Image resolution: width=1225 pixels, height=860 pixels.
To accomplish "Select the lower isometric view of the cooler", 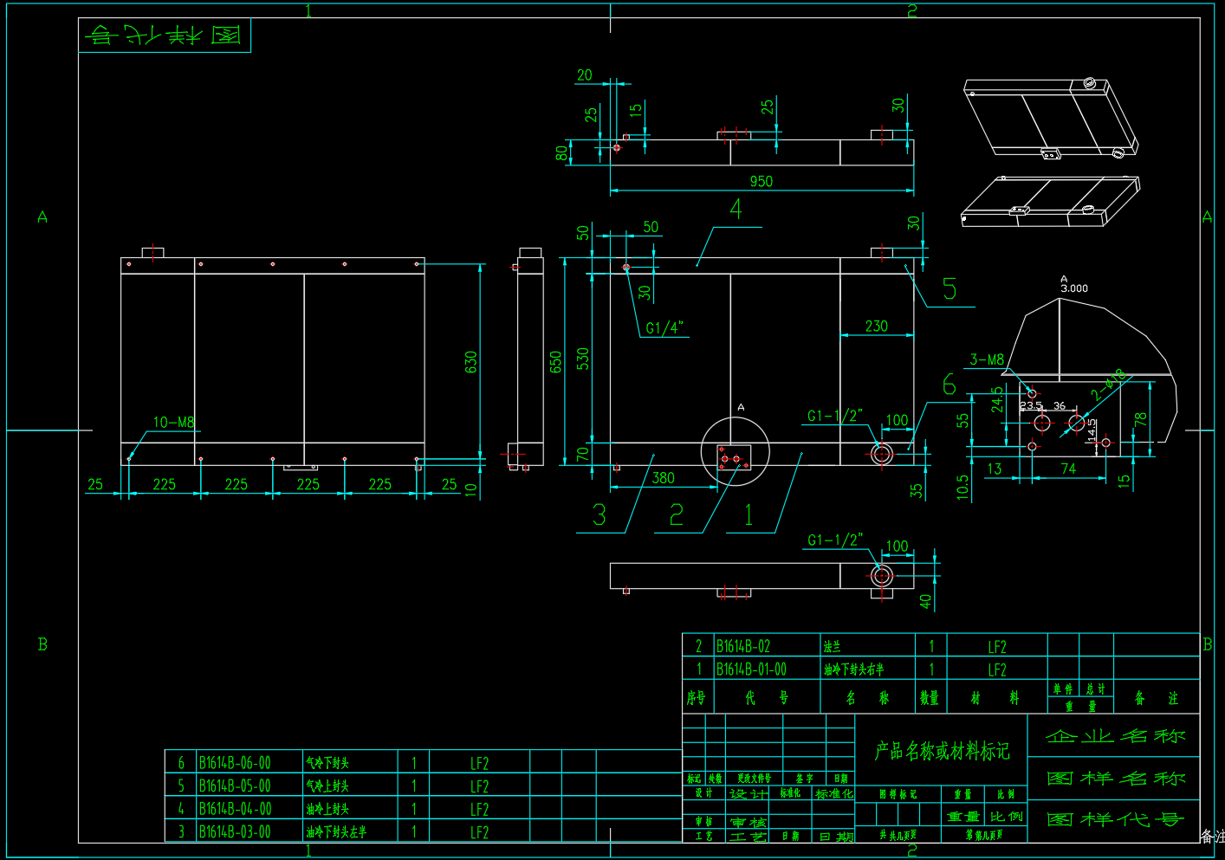I will click(1050, 201).
